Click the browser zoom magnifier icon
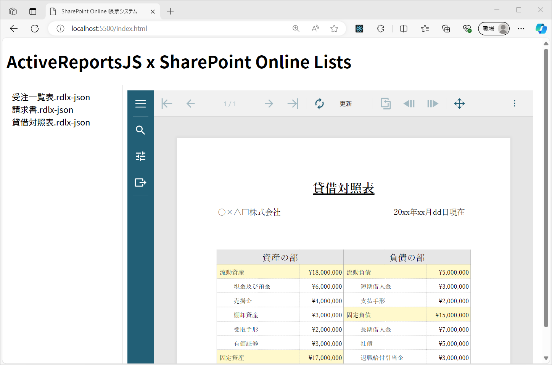The image size is (552, 365). click(296, 29)
